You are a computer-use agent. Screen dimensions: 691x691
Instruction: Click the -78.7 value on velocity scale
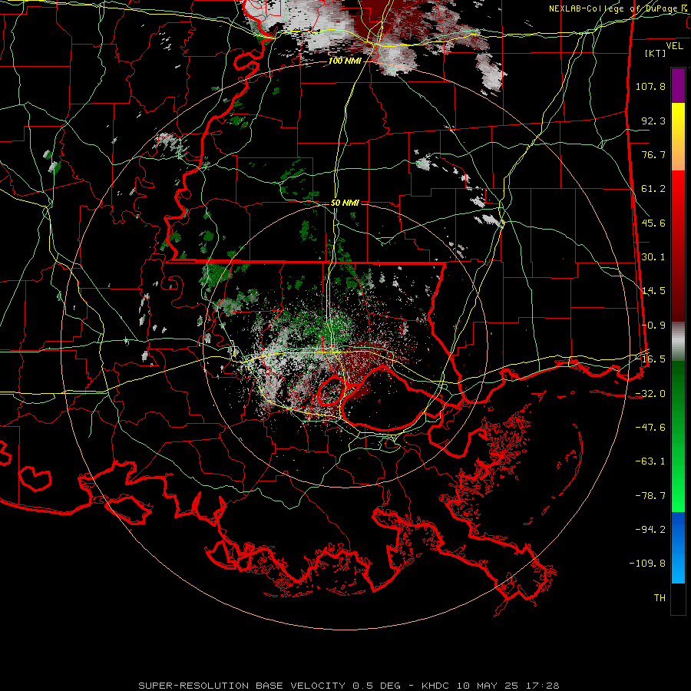(x=650, y=496)
